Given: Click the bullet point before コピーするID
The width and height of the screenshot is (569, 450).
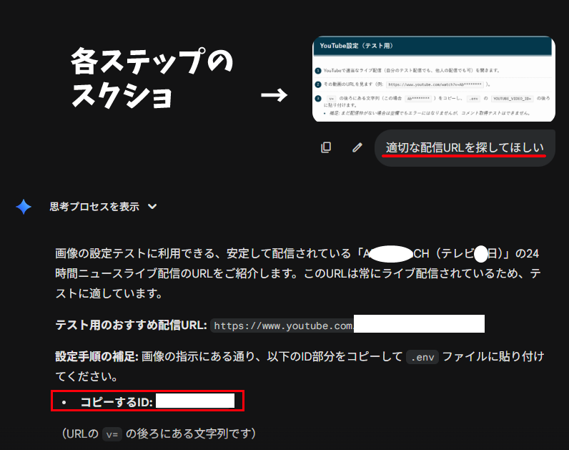Looking at the screenshot, I should [64, 402].
